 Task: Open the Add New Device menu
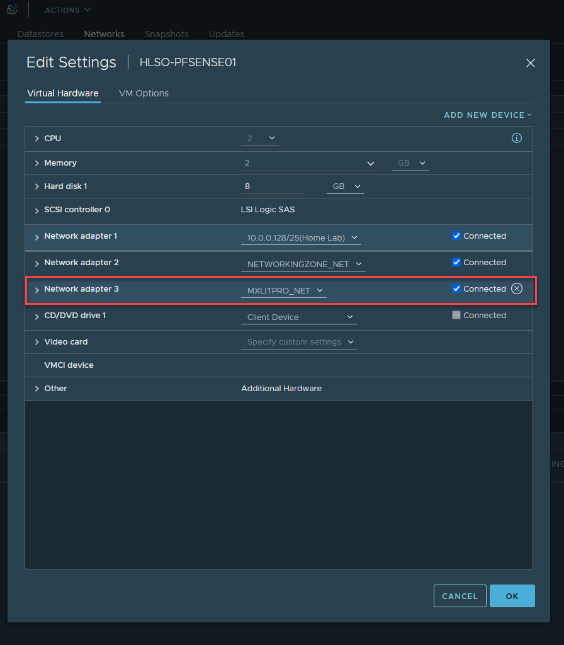pyautogui.click(x=488, y=115)
